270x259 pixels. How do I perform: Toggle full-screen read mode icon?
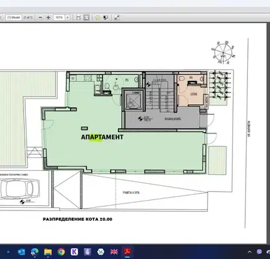coord(117,17)
